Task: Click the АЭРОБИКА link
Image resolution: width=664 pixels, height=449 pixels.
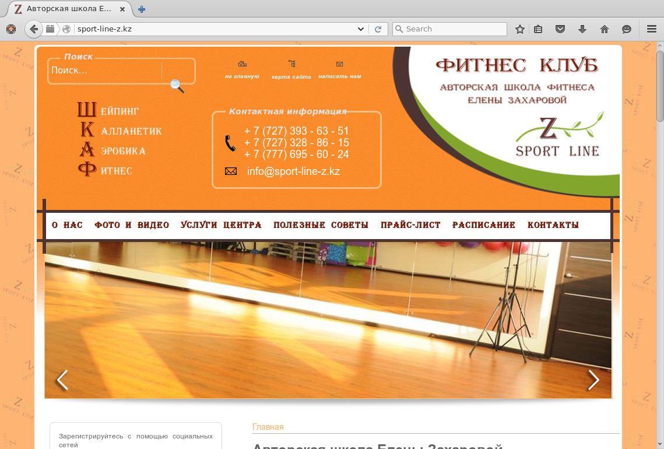Action: click(113, 149)
